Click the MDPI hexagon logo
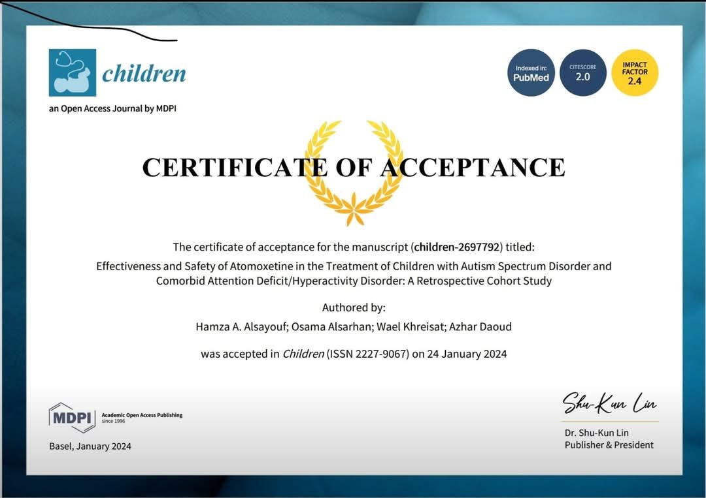Viewport: 706px width, 498px height. pyautogui.click(x=72, y=418)
